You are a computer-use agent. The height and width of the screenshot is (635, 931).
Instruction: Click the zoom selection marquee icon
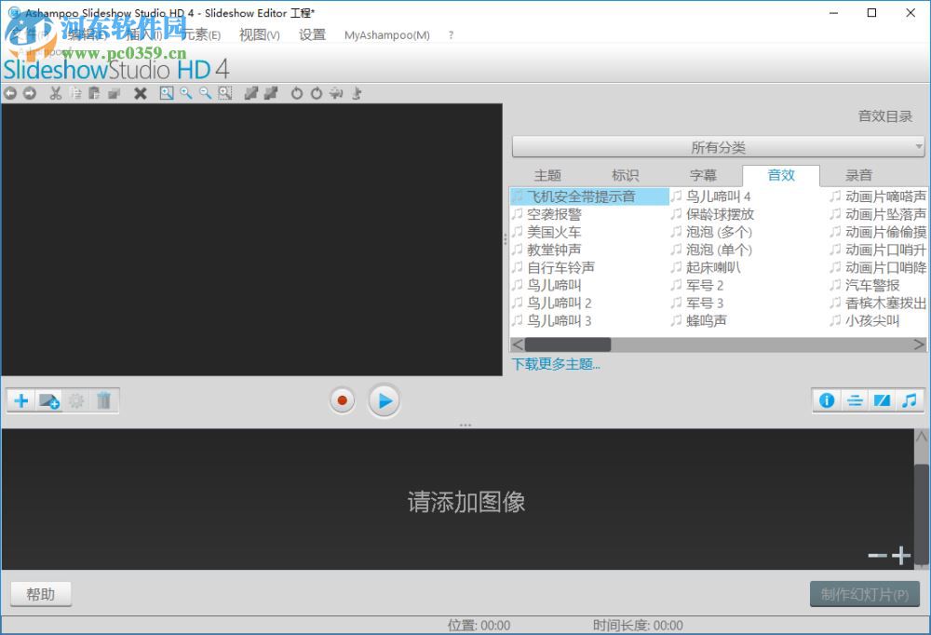click(x=223, y=93)
